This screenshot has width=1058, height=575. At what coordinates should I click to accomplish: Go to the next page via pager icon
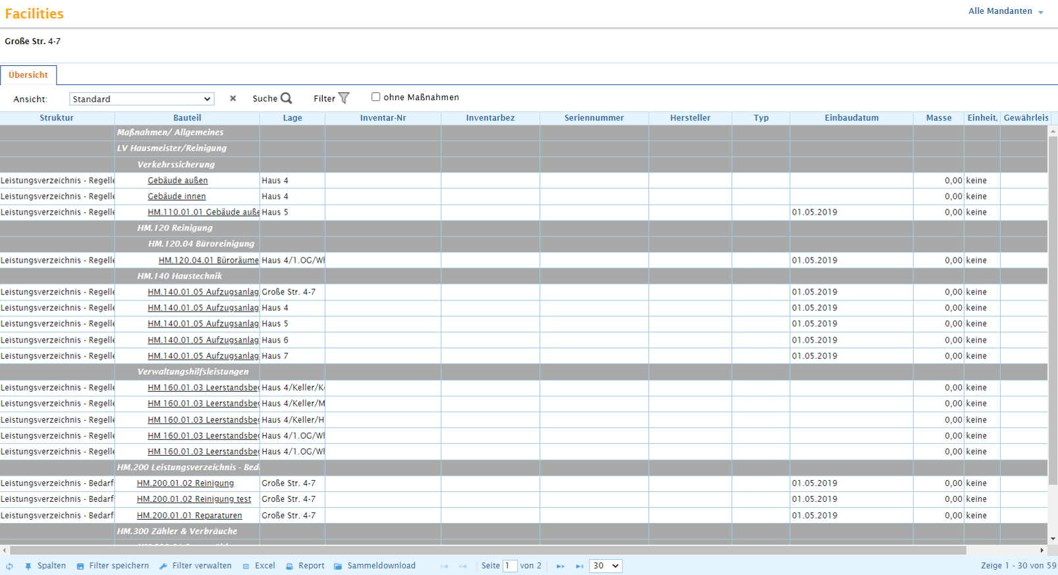(560, 566)
